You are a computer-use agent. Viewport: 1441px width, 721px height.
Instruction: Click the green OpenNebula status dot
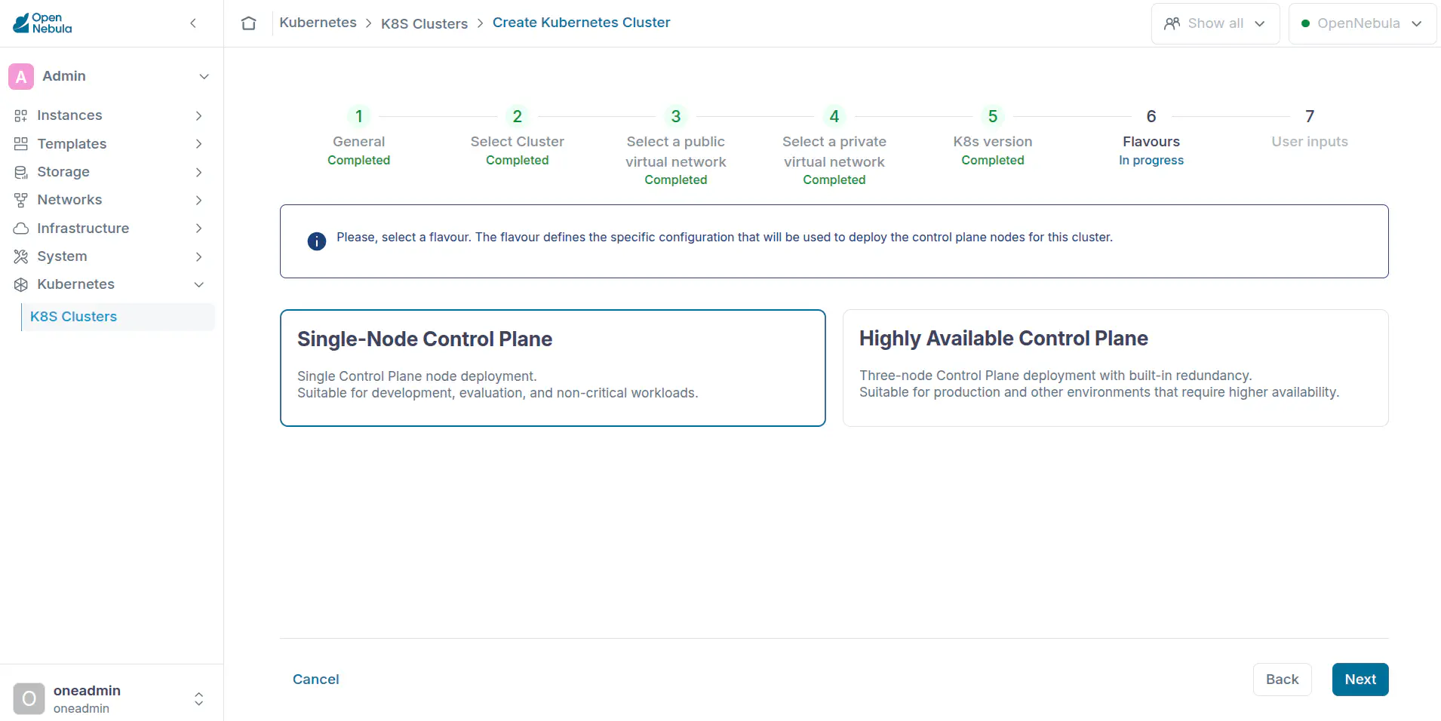[1305, 23]
